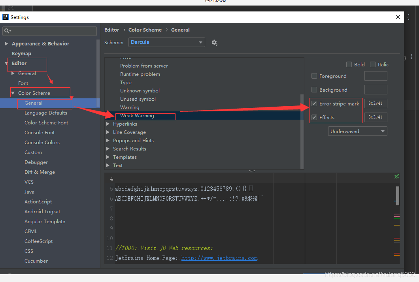419x282 pixels.
Task: Check the Background checkbox
Action: pyautogui.click(x=314, y=90)
